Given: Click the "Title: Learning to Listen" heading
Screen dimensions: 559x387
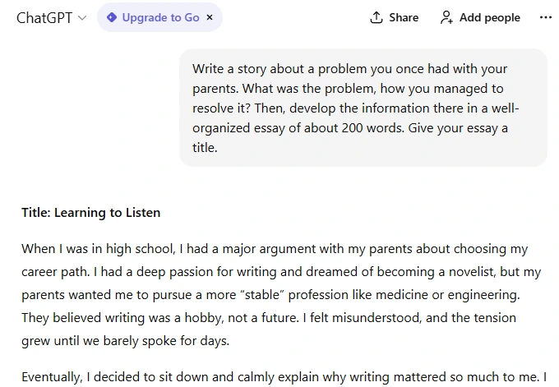Looking at the screenshot, I should coord(90,213).
